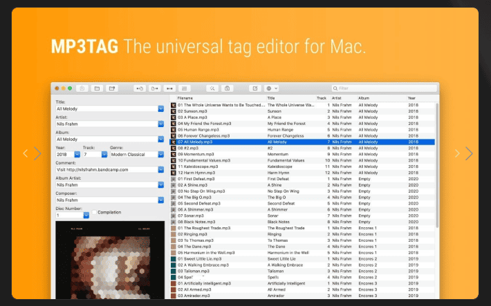Open the Album Artist dropdown arrow

click(x=161, y=185)
